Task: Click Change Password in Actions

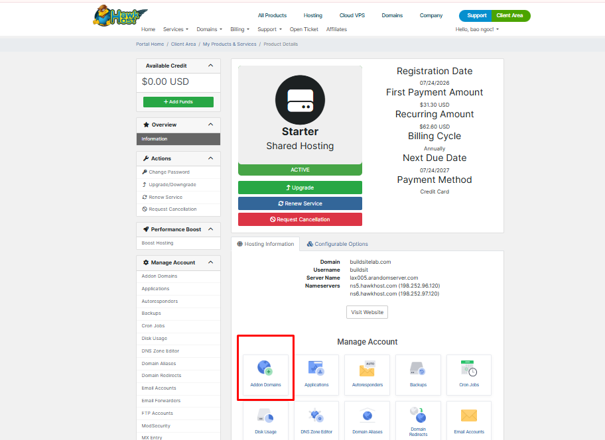Action: 178,172
